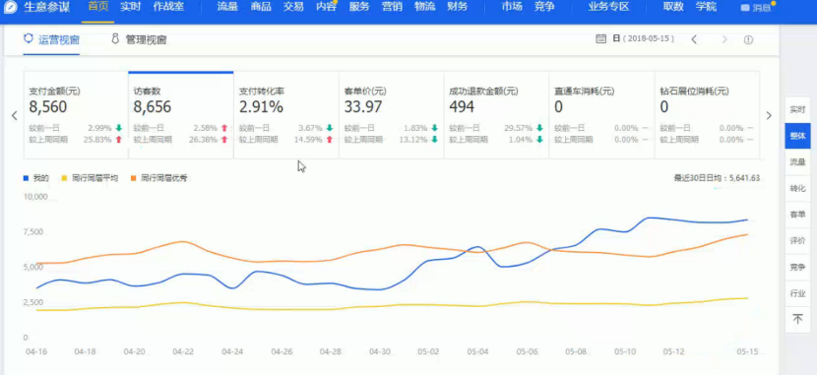Open the 商品 top nav item
This screenshot has height=375, width=817.
(260, 7)
